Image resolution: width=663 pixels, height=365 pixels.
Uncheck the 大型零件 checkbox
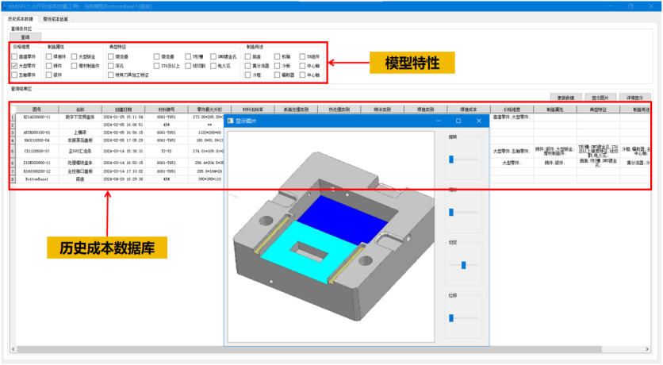[x=13, y=66]
